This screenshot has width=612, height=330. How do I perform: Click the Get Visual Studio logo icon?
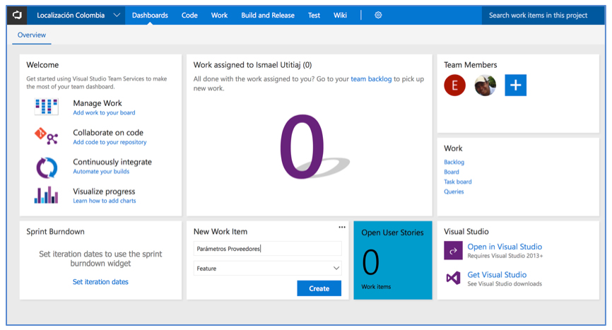(x=453, y=278)
